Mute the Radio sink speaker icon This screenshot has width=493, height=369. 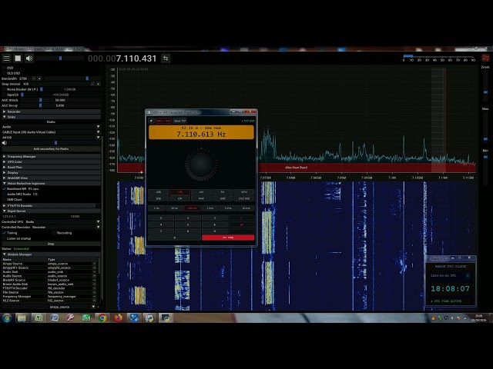(x=5, y=143)
